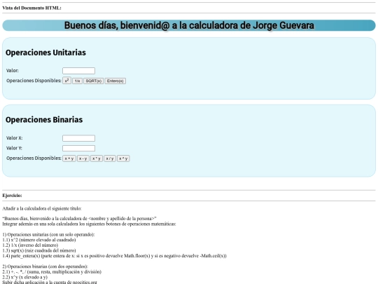Image resolution: width=378 pixels, height=284 pixels.
Task: Click 'Operaciones Disponibles:' in the Binarias section
Action: pyautogui.click(x=34, y=158)
